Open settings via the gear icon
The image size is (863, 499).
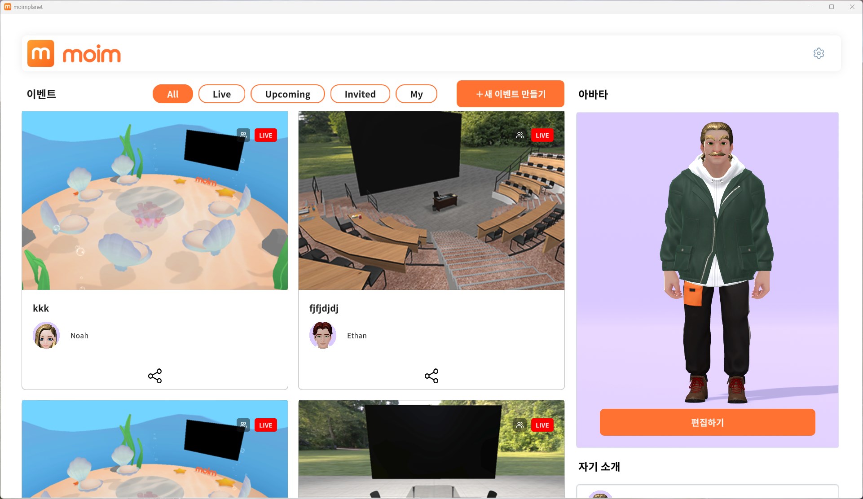819,53
